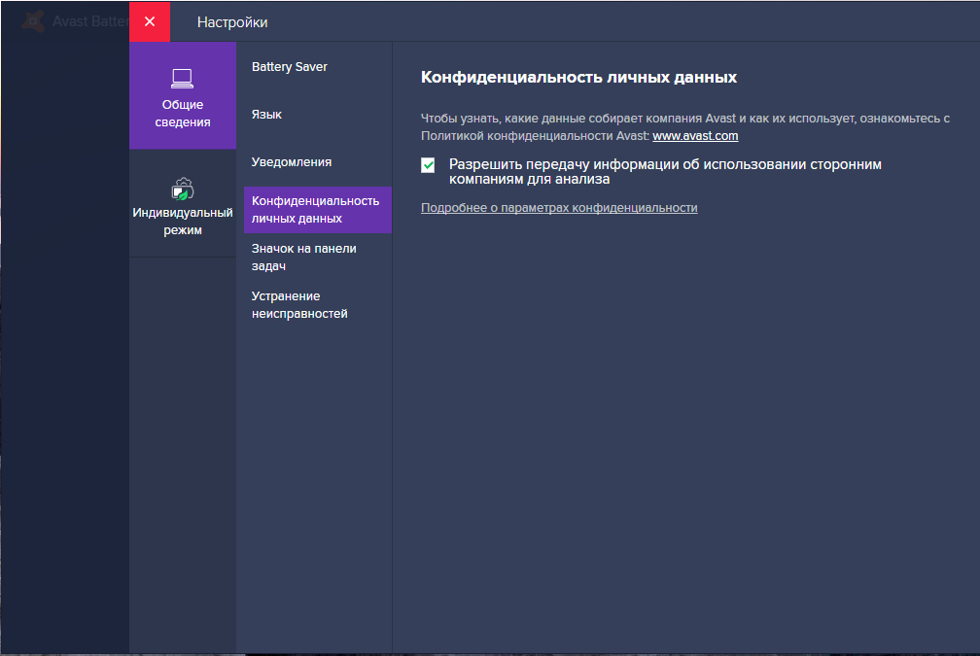The image size is (980, 656).
Task: Click the Avast logo icon in background window
Action: (33, 21)
